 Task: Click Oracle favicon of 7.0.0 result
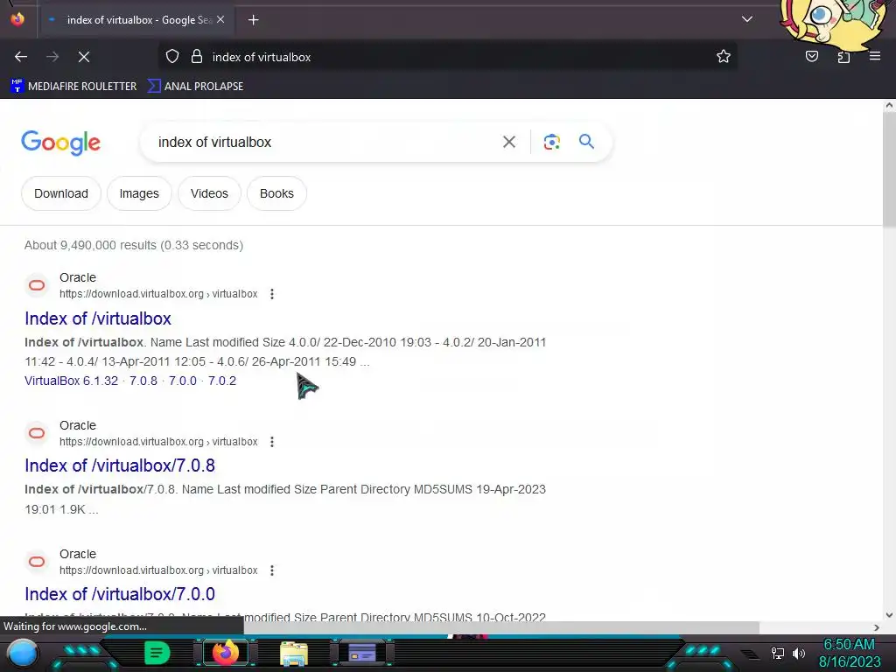point(37,561)
